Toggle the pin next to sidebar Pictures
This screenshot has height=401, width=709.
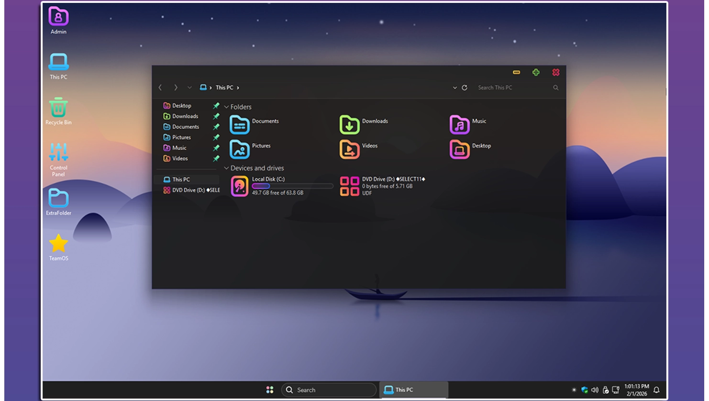click(x=216, y=137)
